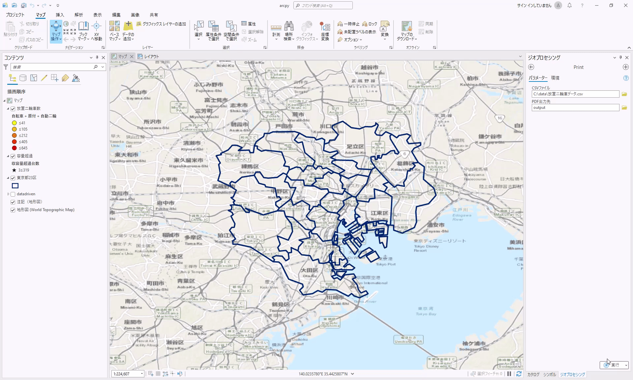Open the XYへ移動 navigation tool
Screen dimensions: 633x380
[x=97, y=31]
